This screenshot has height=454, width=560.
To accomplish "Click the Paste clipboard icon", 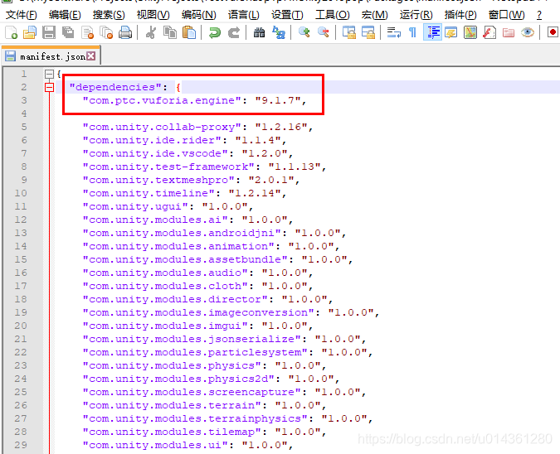I will click(189, 33).
